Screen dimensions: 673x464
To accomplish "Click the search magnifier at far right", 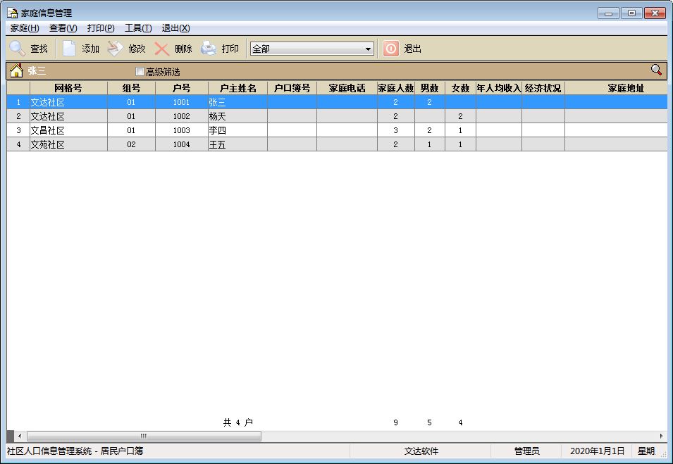I will coord(656,70).
